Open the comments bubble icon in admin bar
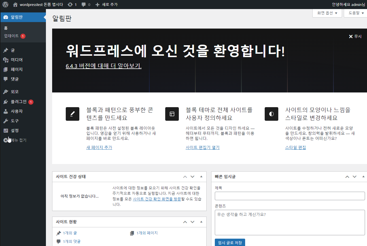 [84, 5]
